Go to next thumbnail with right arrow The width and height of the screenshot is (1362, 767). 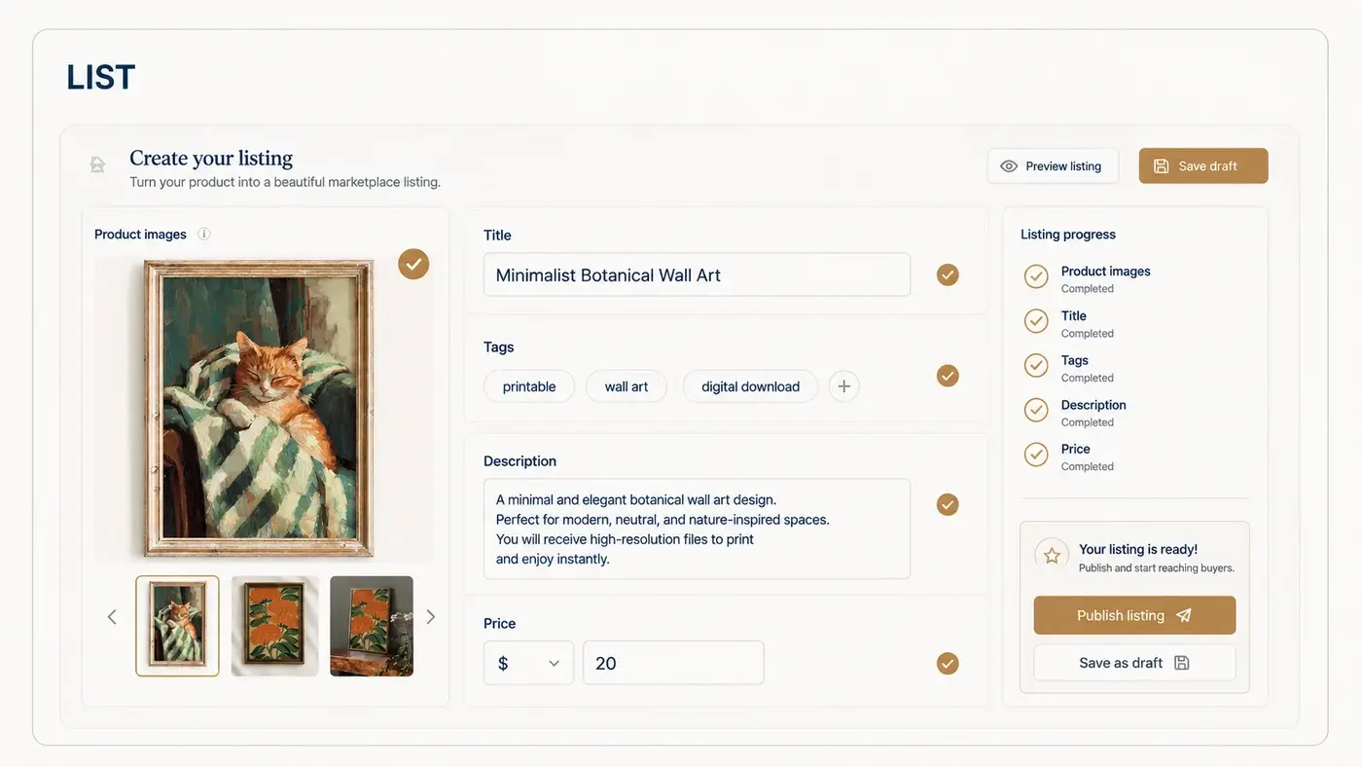[x=431, y=617]
